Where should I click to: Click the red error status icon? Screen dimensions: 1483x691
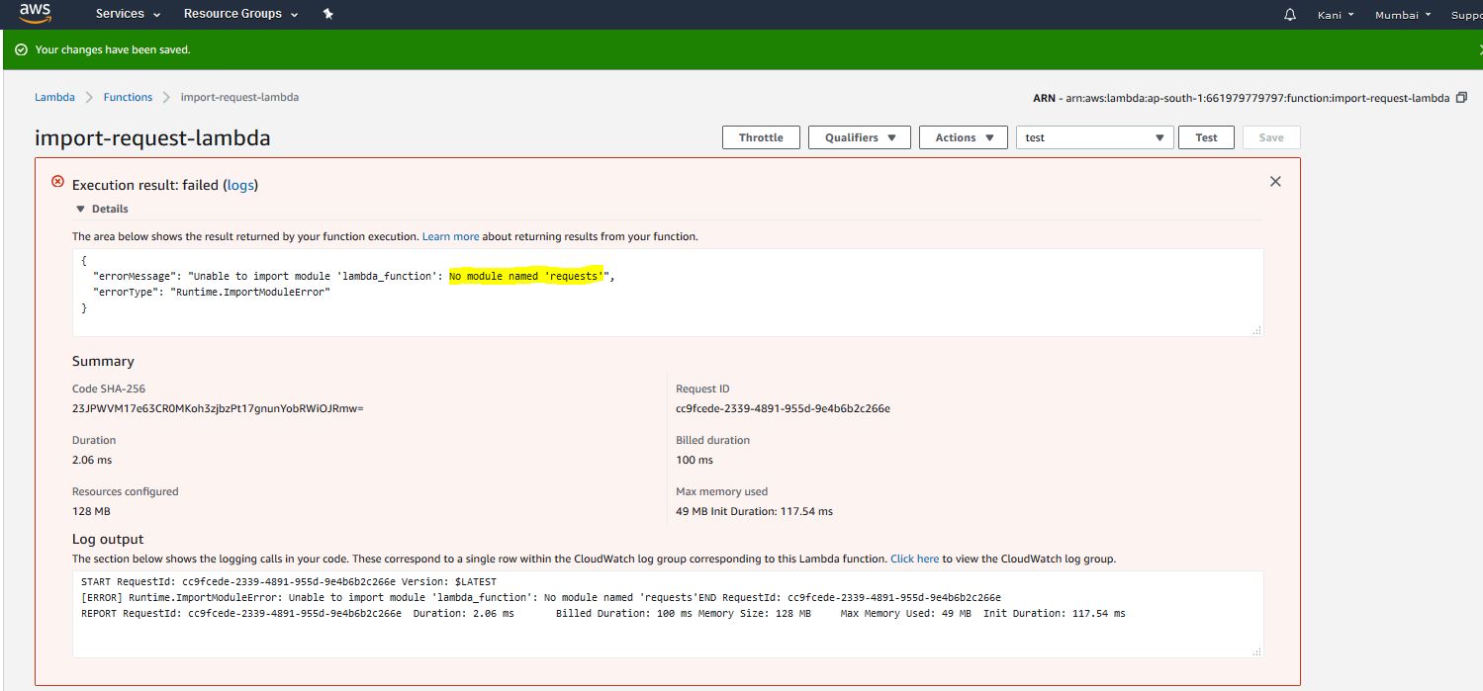(x=57, y=182)
